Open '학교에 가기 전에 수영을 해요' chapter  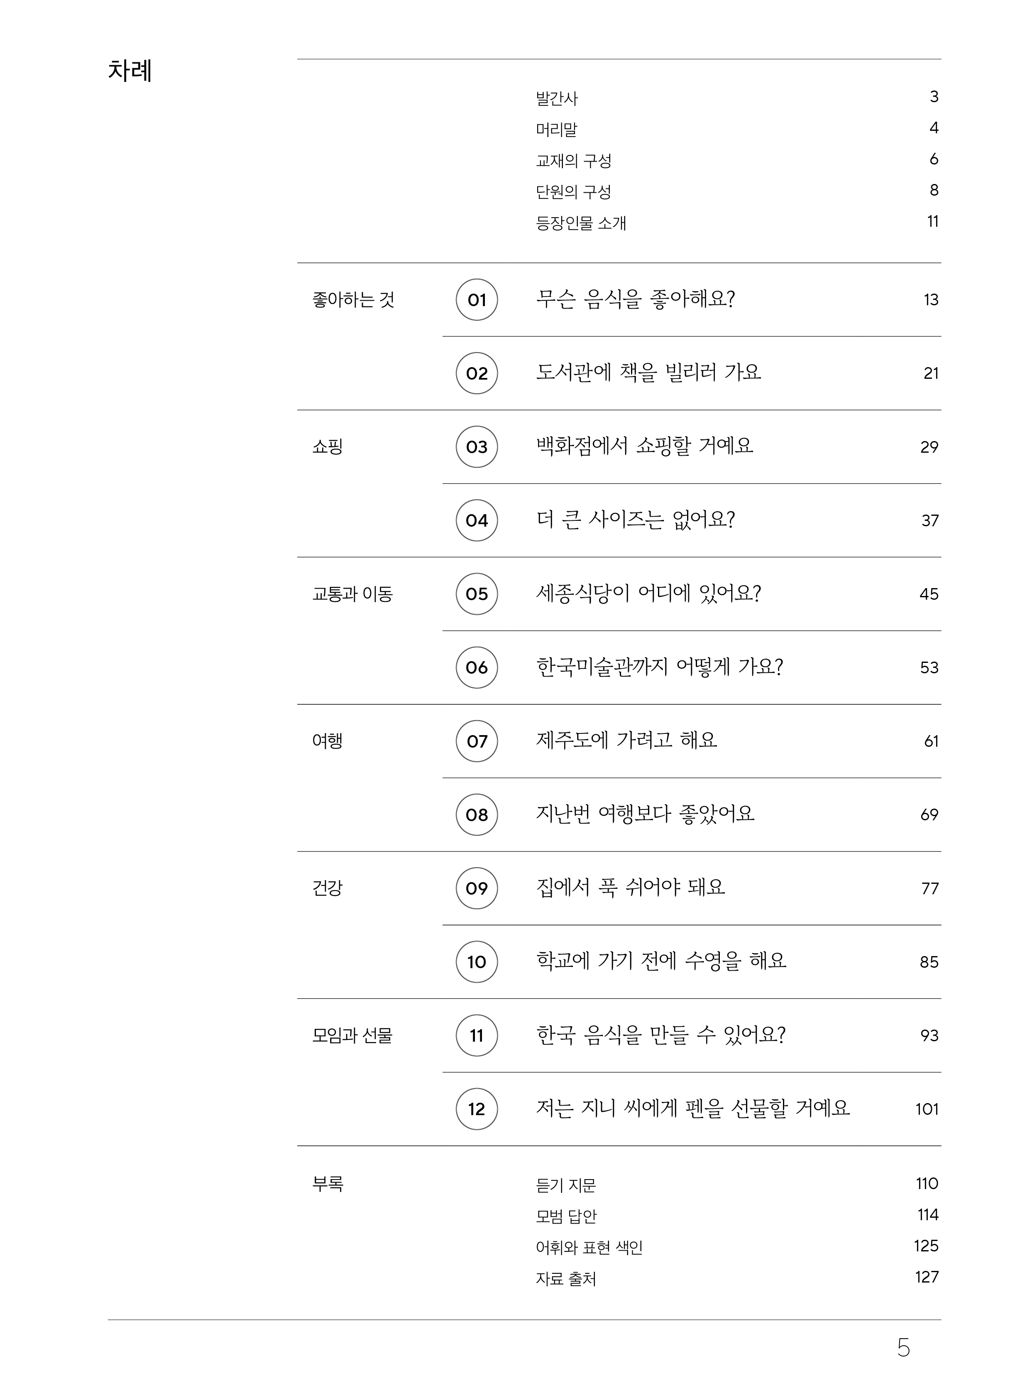661,961
